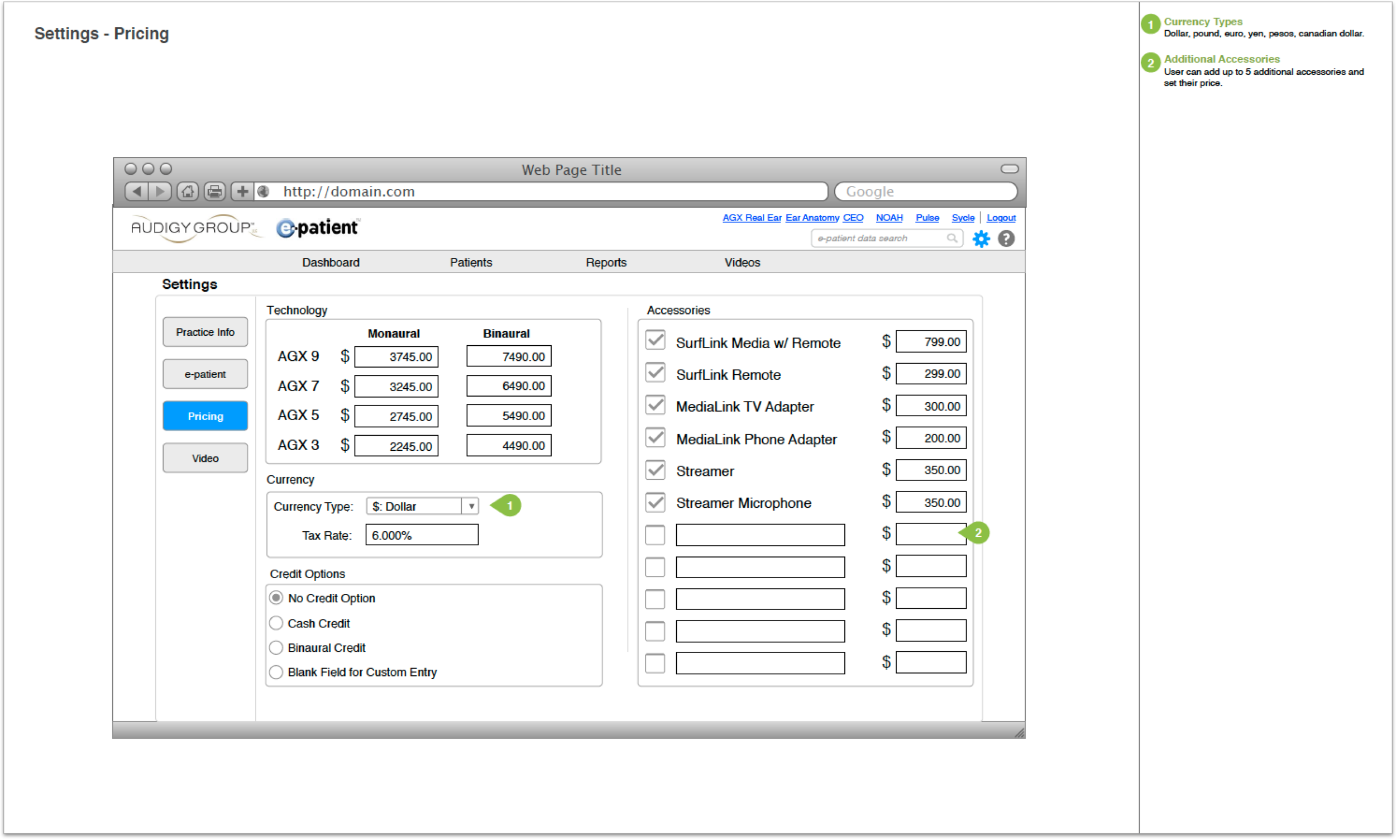
Task: Click the e-patient search magnifier icon
Action: [x=952, y=238]
